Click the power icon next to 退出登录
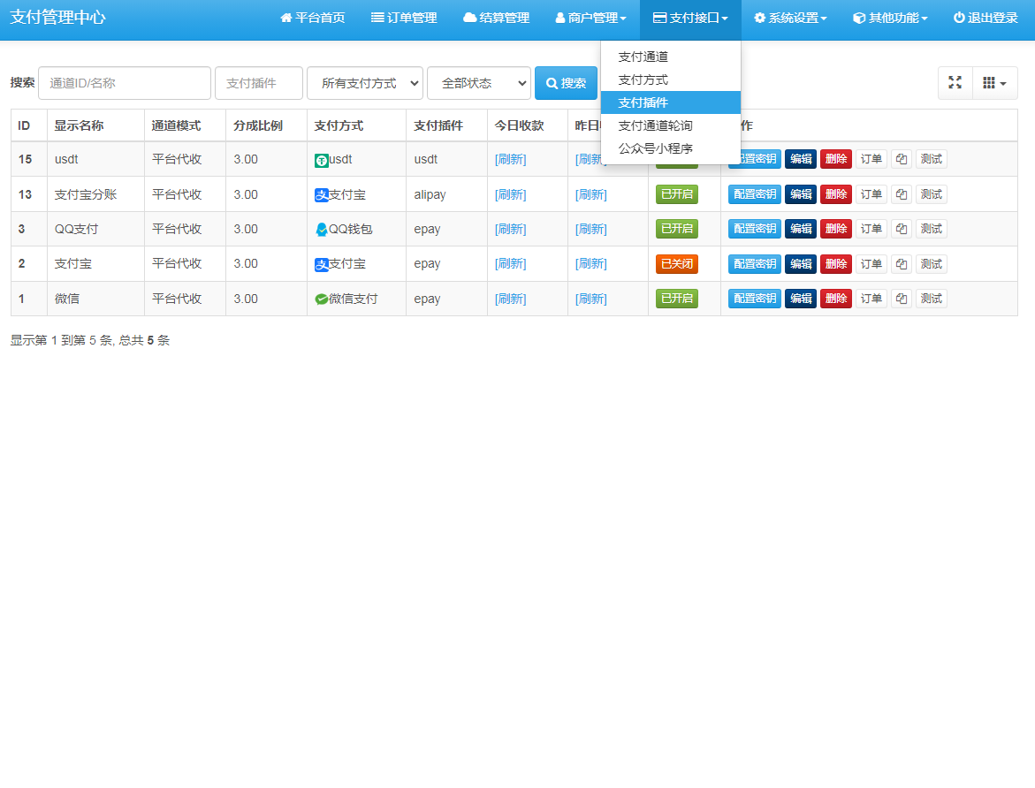The height and width of the screenshot is (788, 1035). coord(958,18)
